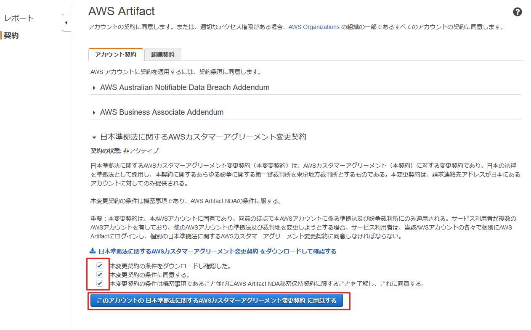
Task: Open レポート in the sidebar
Action: (19, 18)
